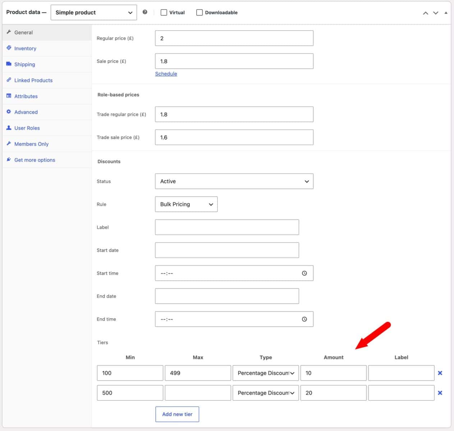
Task: Remove the 100–499 tier row
Action: click(x=440, y=373)
